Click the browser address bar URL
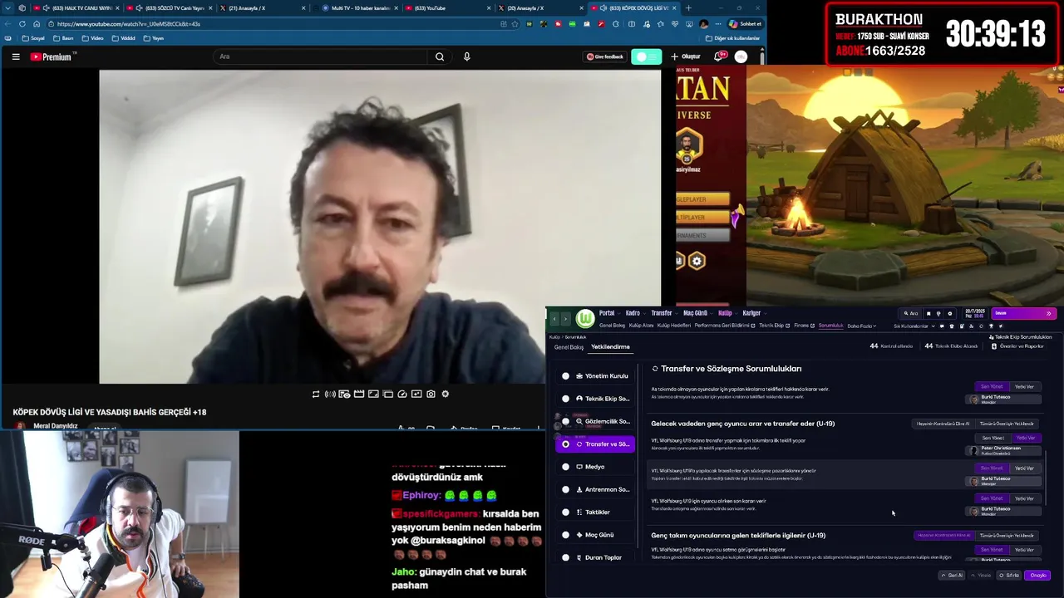The width and height of the screenshot is (1064, 598). [129, 24]
